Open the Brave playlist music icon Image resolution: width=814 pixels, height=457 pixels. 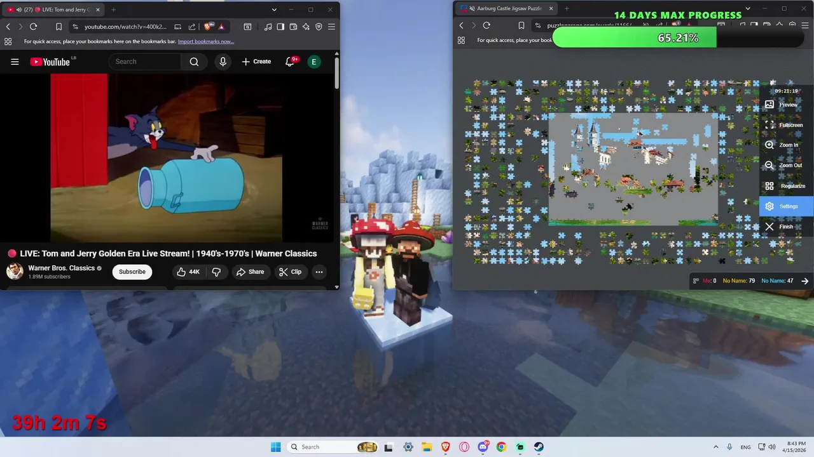point(268,27)
